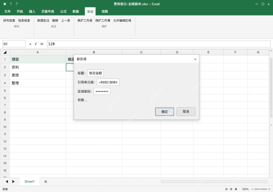Select the 审阅 ribbon tab
273x192 pixels.
point(90,11)
